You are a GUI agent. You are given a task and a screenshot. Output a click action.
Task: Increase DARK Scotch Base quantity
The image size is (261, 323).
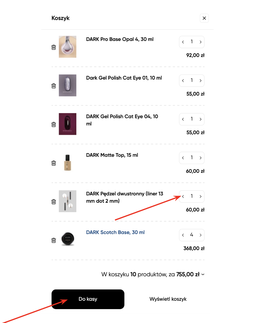(200, 235)
